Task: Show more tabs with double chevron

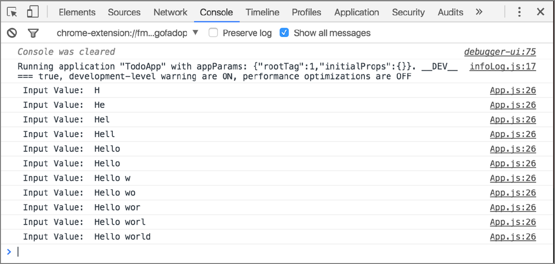Action: point(479,12)
